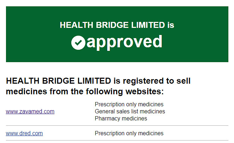Open the www.zavamed.com link

coord(30,112)
